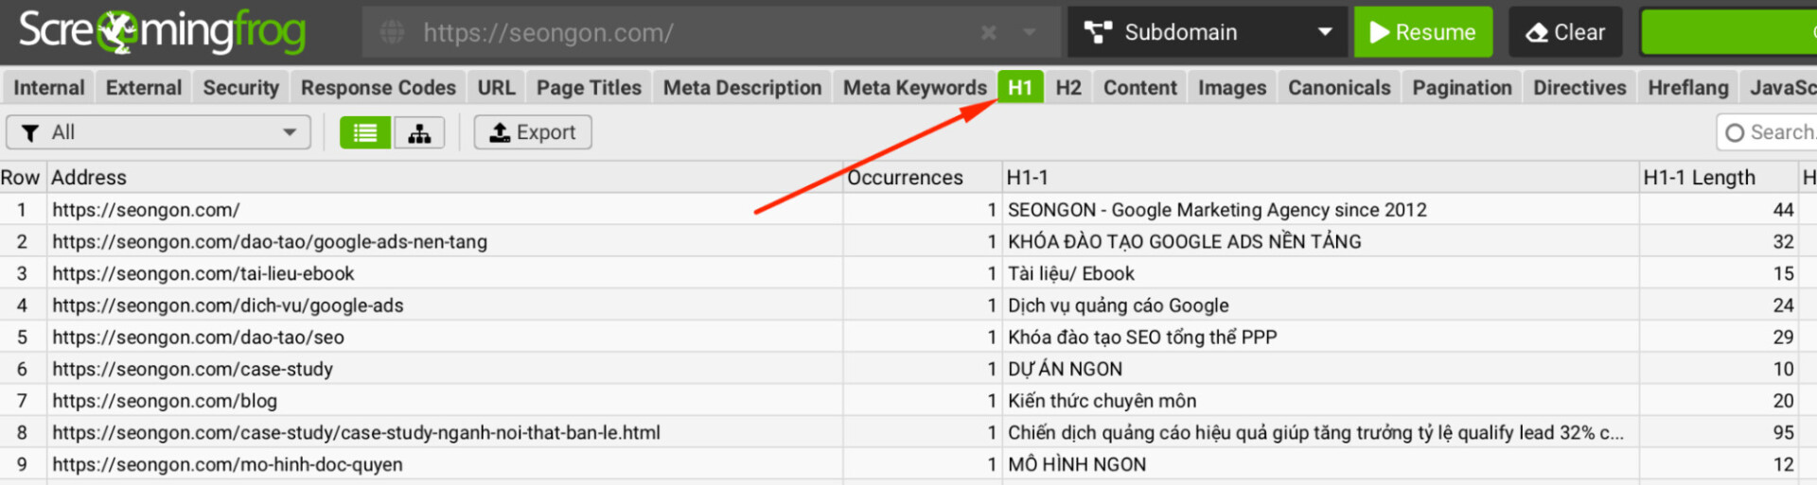Sort by the Address column header
1817x485 pixels.
445,178
